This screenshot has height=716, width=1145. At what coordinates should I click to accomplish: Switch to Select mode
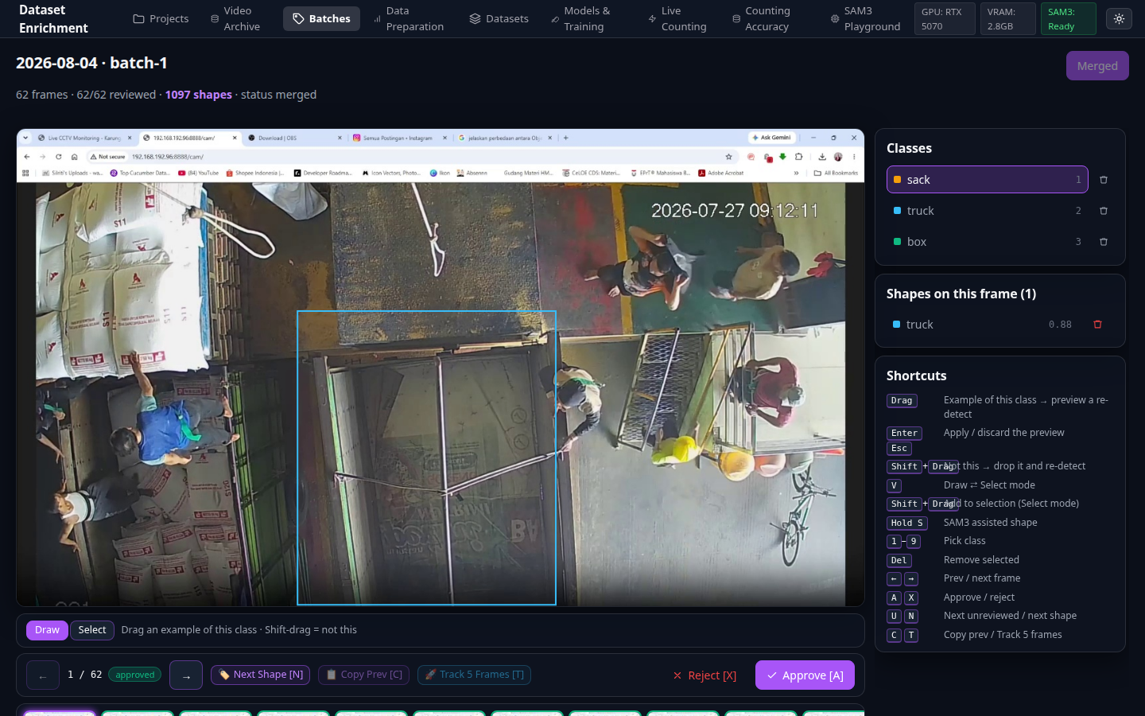(92, 630)
